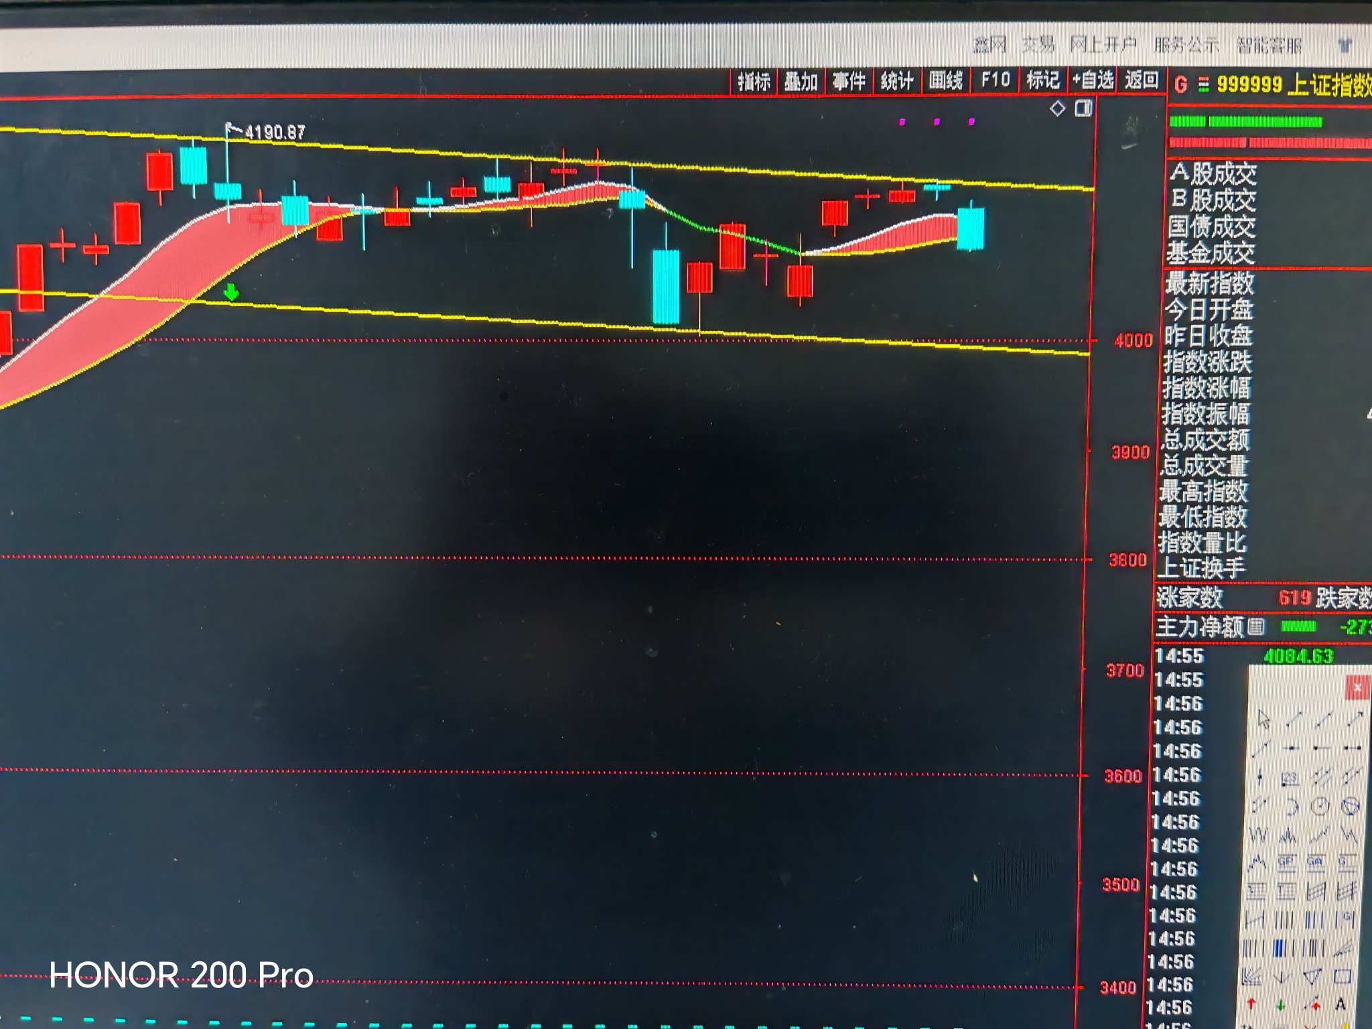This screenshot has height=1029, width=1372.
Task: Open the 交易 menu in top bar
Action: pyautogui.click(x=1038, y=45)
